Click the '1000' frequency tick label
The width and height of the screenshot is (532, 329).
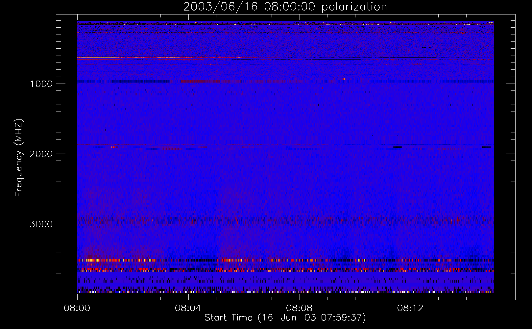click(41, 84)
